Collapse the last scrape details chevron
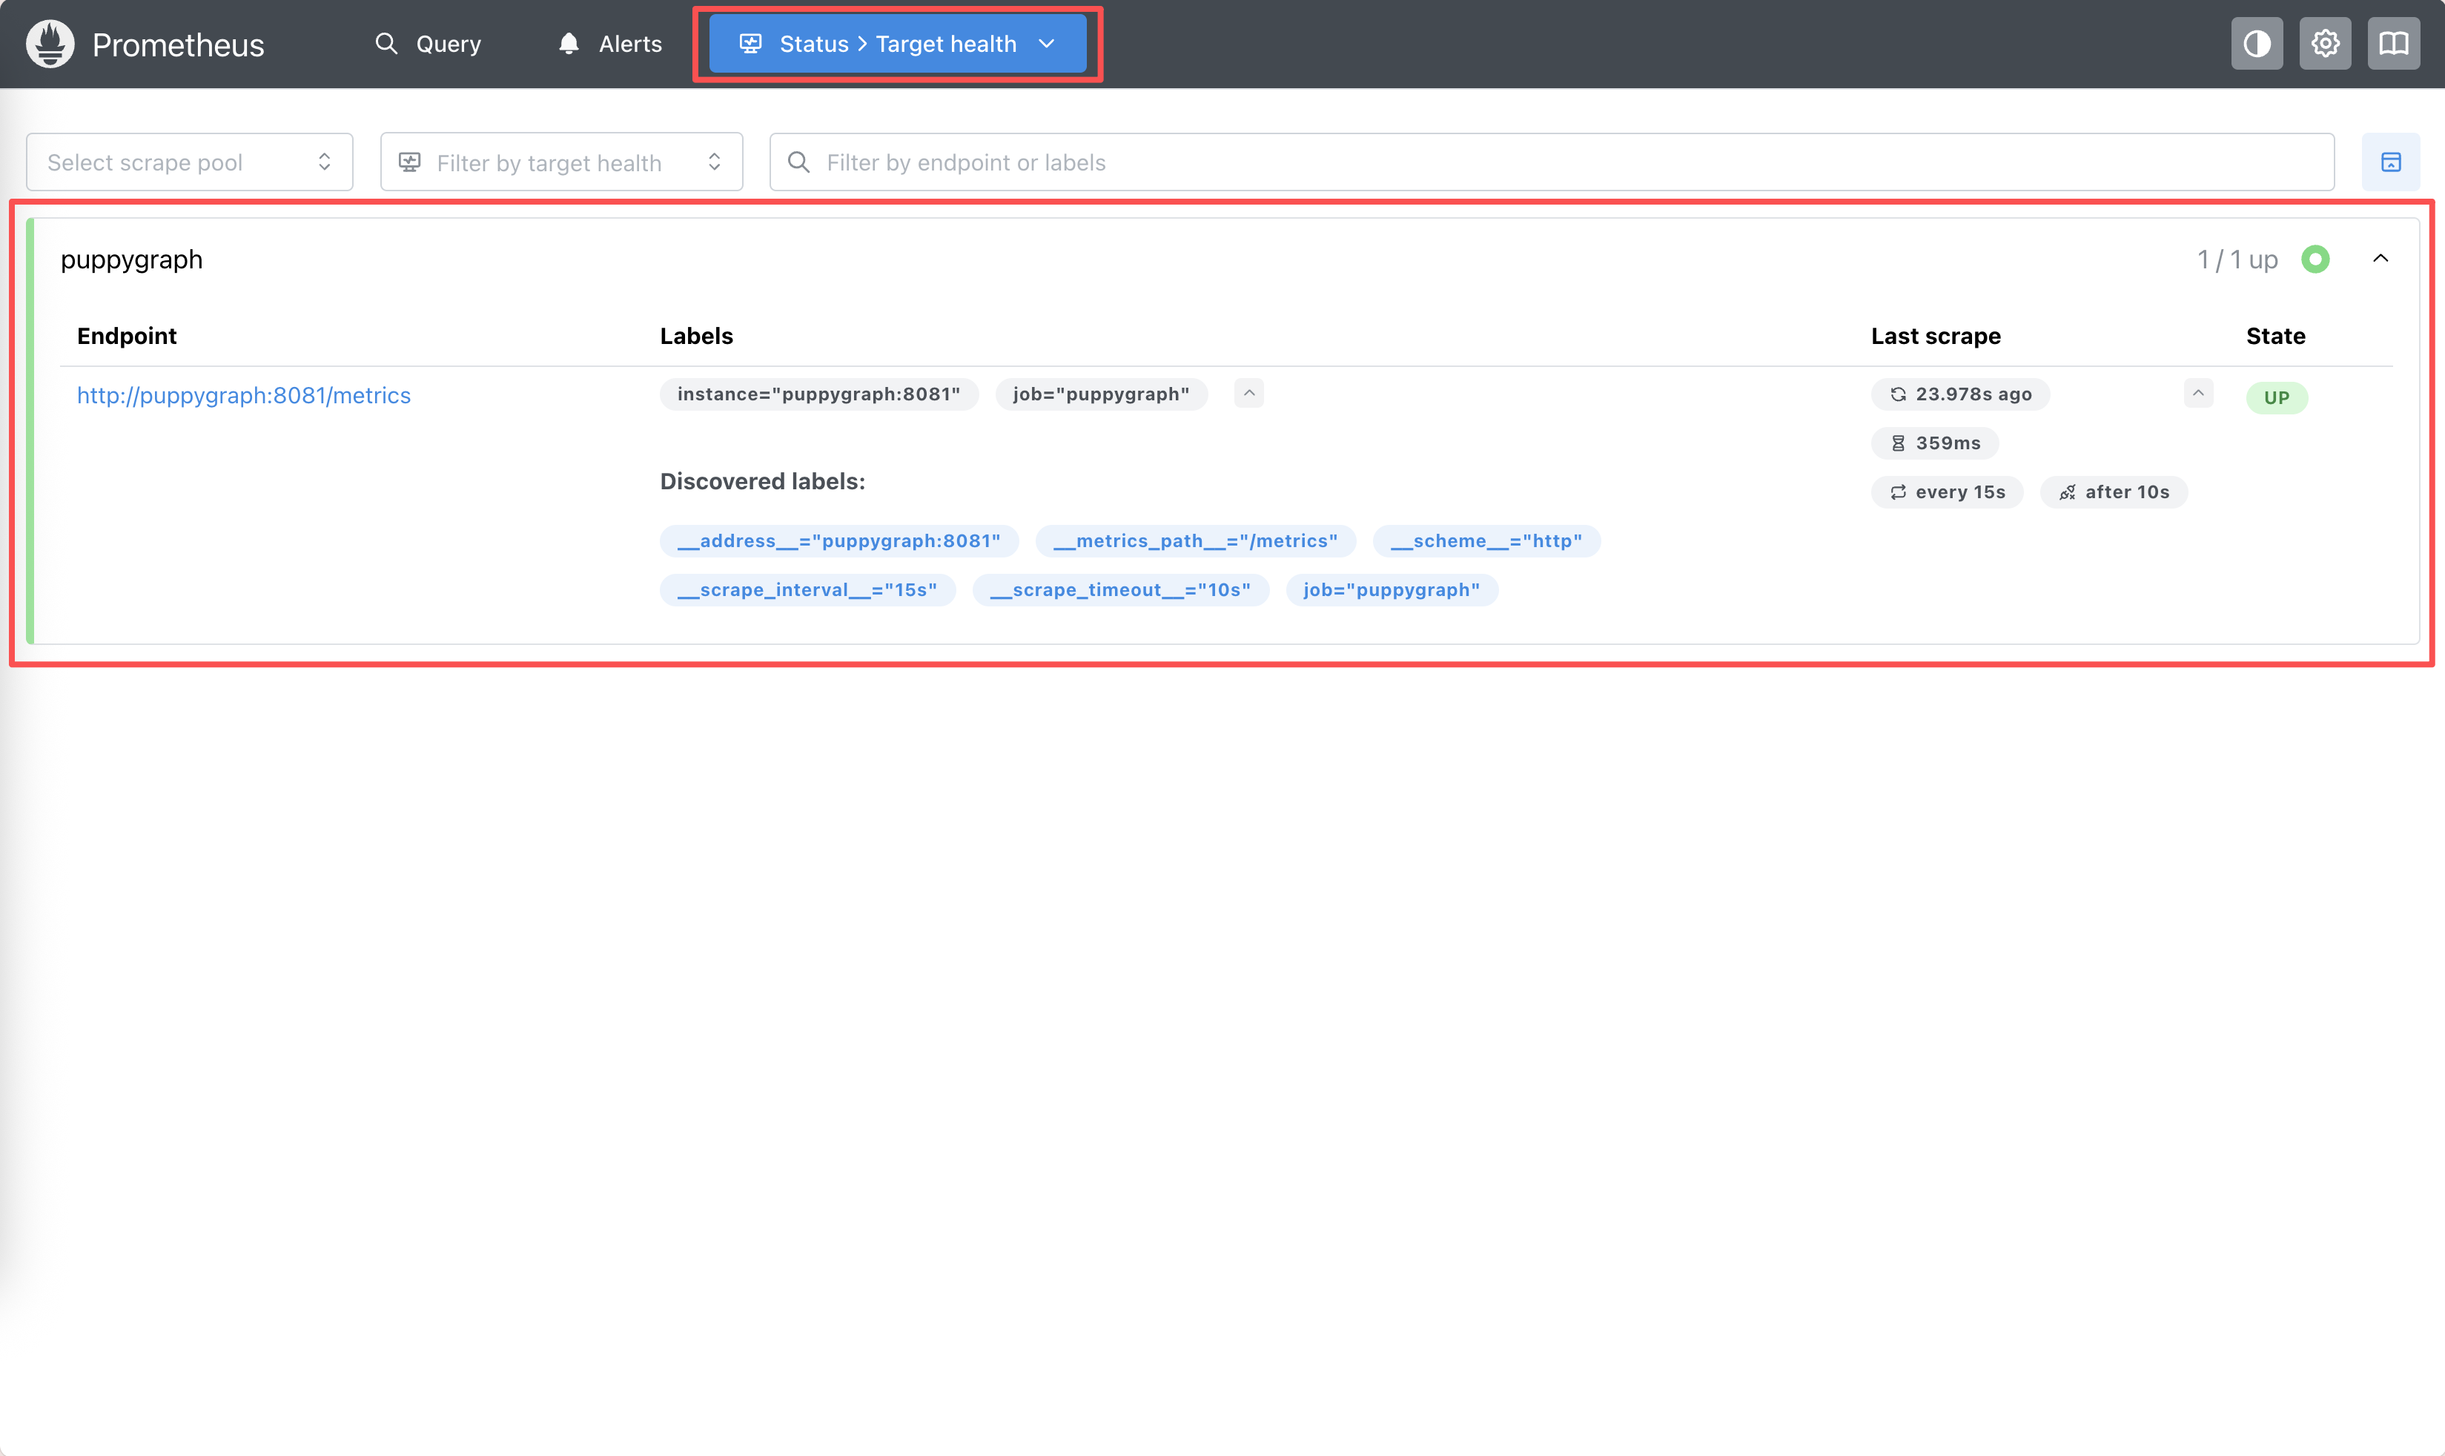The image size is (2445, 1456). point(2197,394)
